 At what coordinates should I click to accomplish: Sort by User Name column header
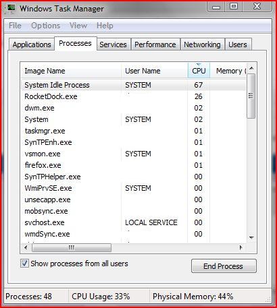pos(155,71)
